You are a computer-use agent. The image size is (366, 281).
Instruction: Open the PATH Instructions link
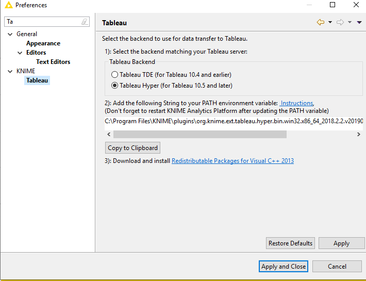click(296, 103)
